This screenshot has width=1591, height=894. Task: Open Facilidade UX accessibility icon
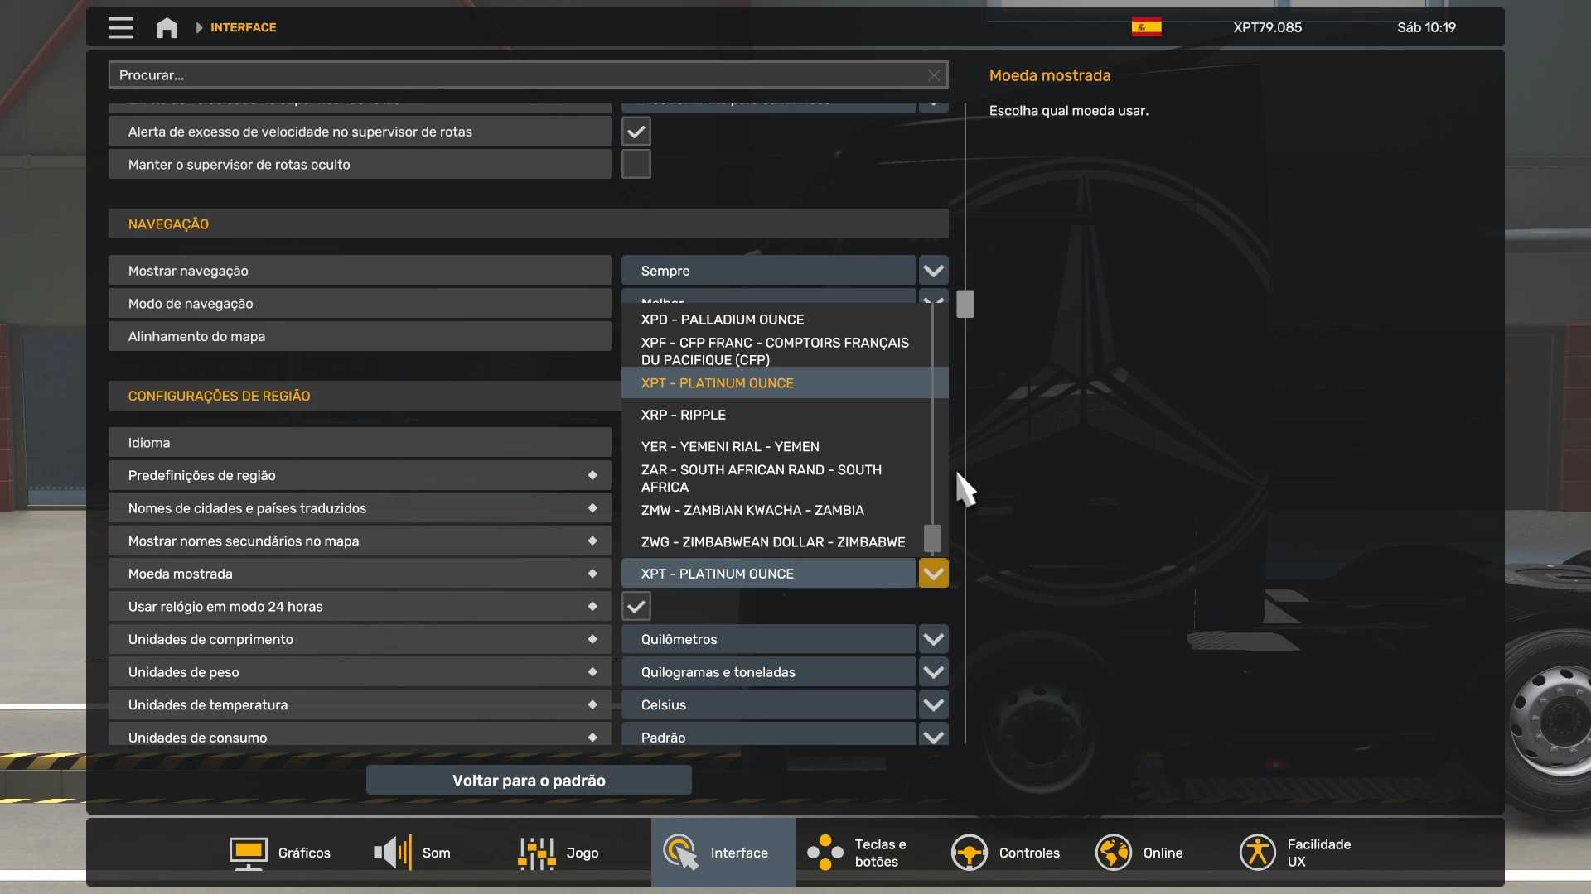[1257, 853]
